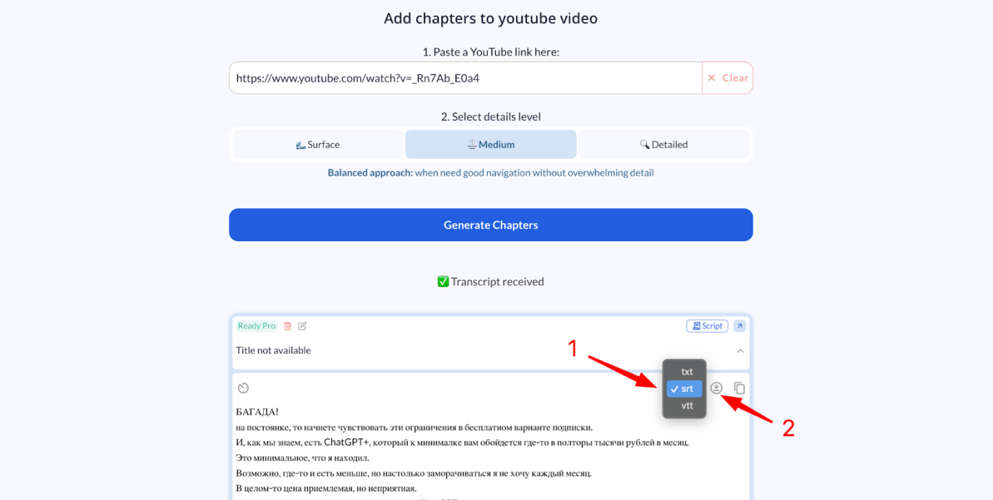Open the Script viewer button
Image resolution: width=993 pixels, height=500 pixels.
click(706, 326)
